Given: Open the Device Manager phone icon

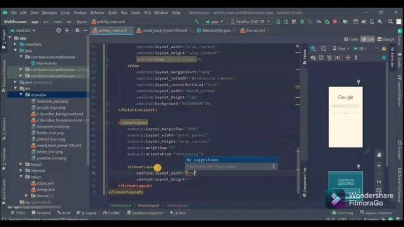Looking at the screenshot, I should pyautogui.click(x=372, y=22).
